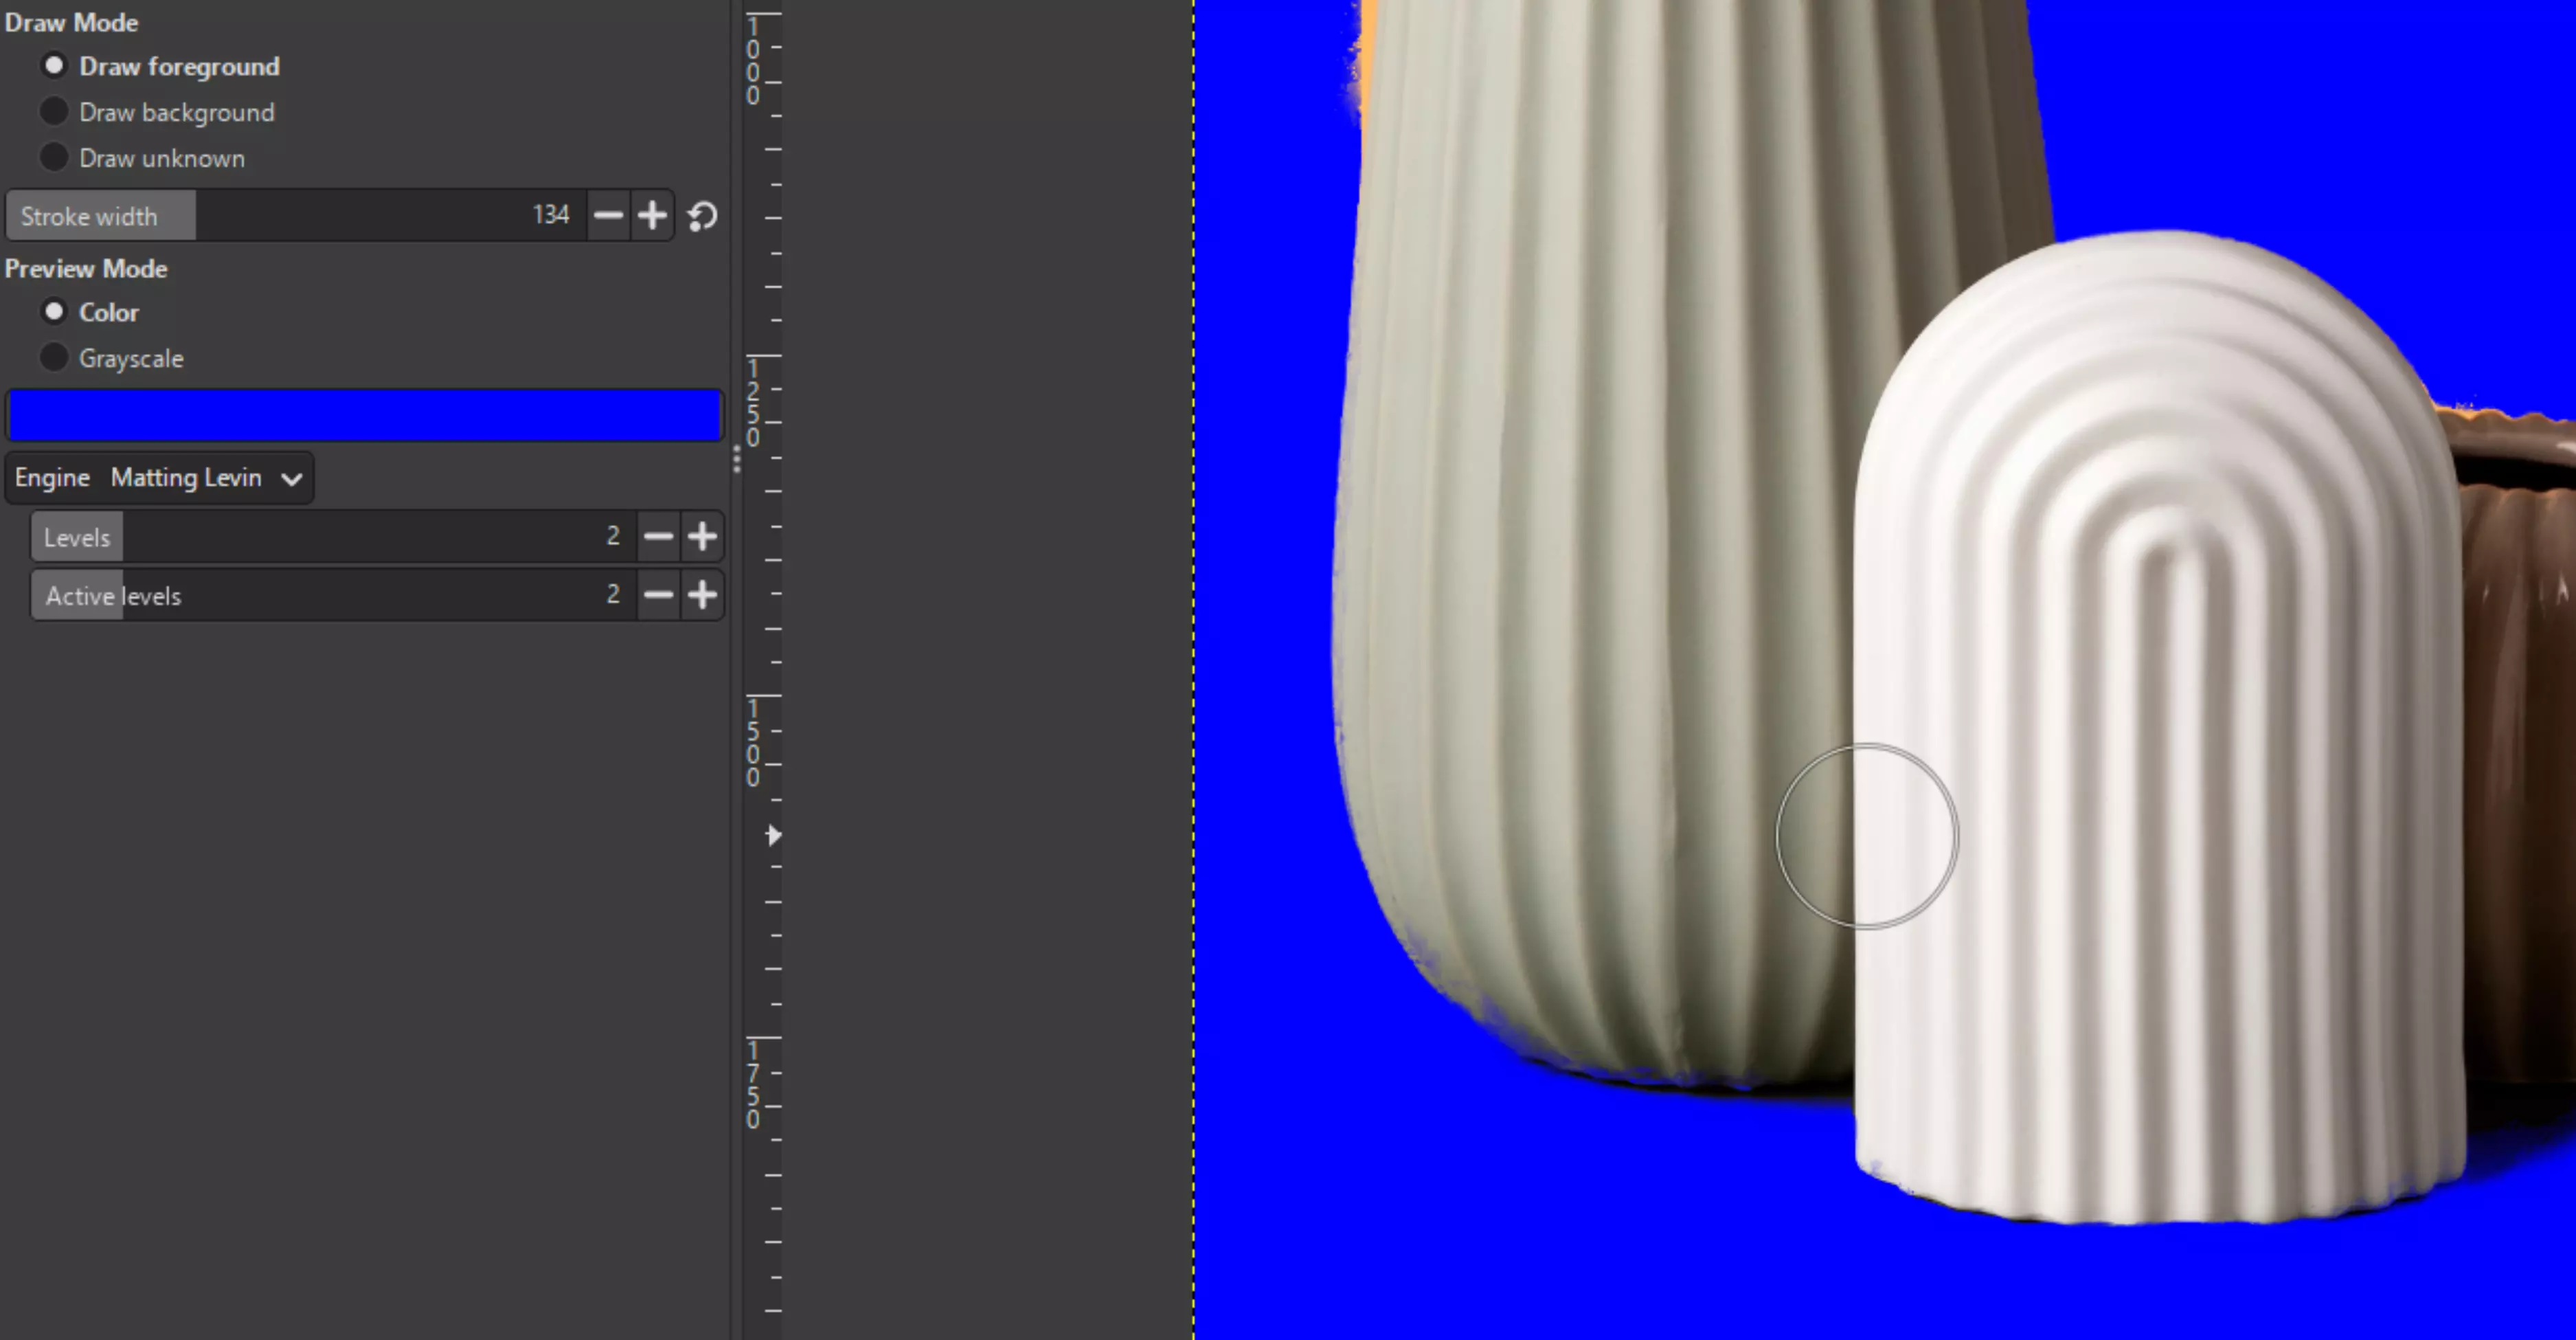Image resolution: width=2576 pixels, height=1340 pixels.
Task: Reset Stroke width to default
Action: point(702,215)
